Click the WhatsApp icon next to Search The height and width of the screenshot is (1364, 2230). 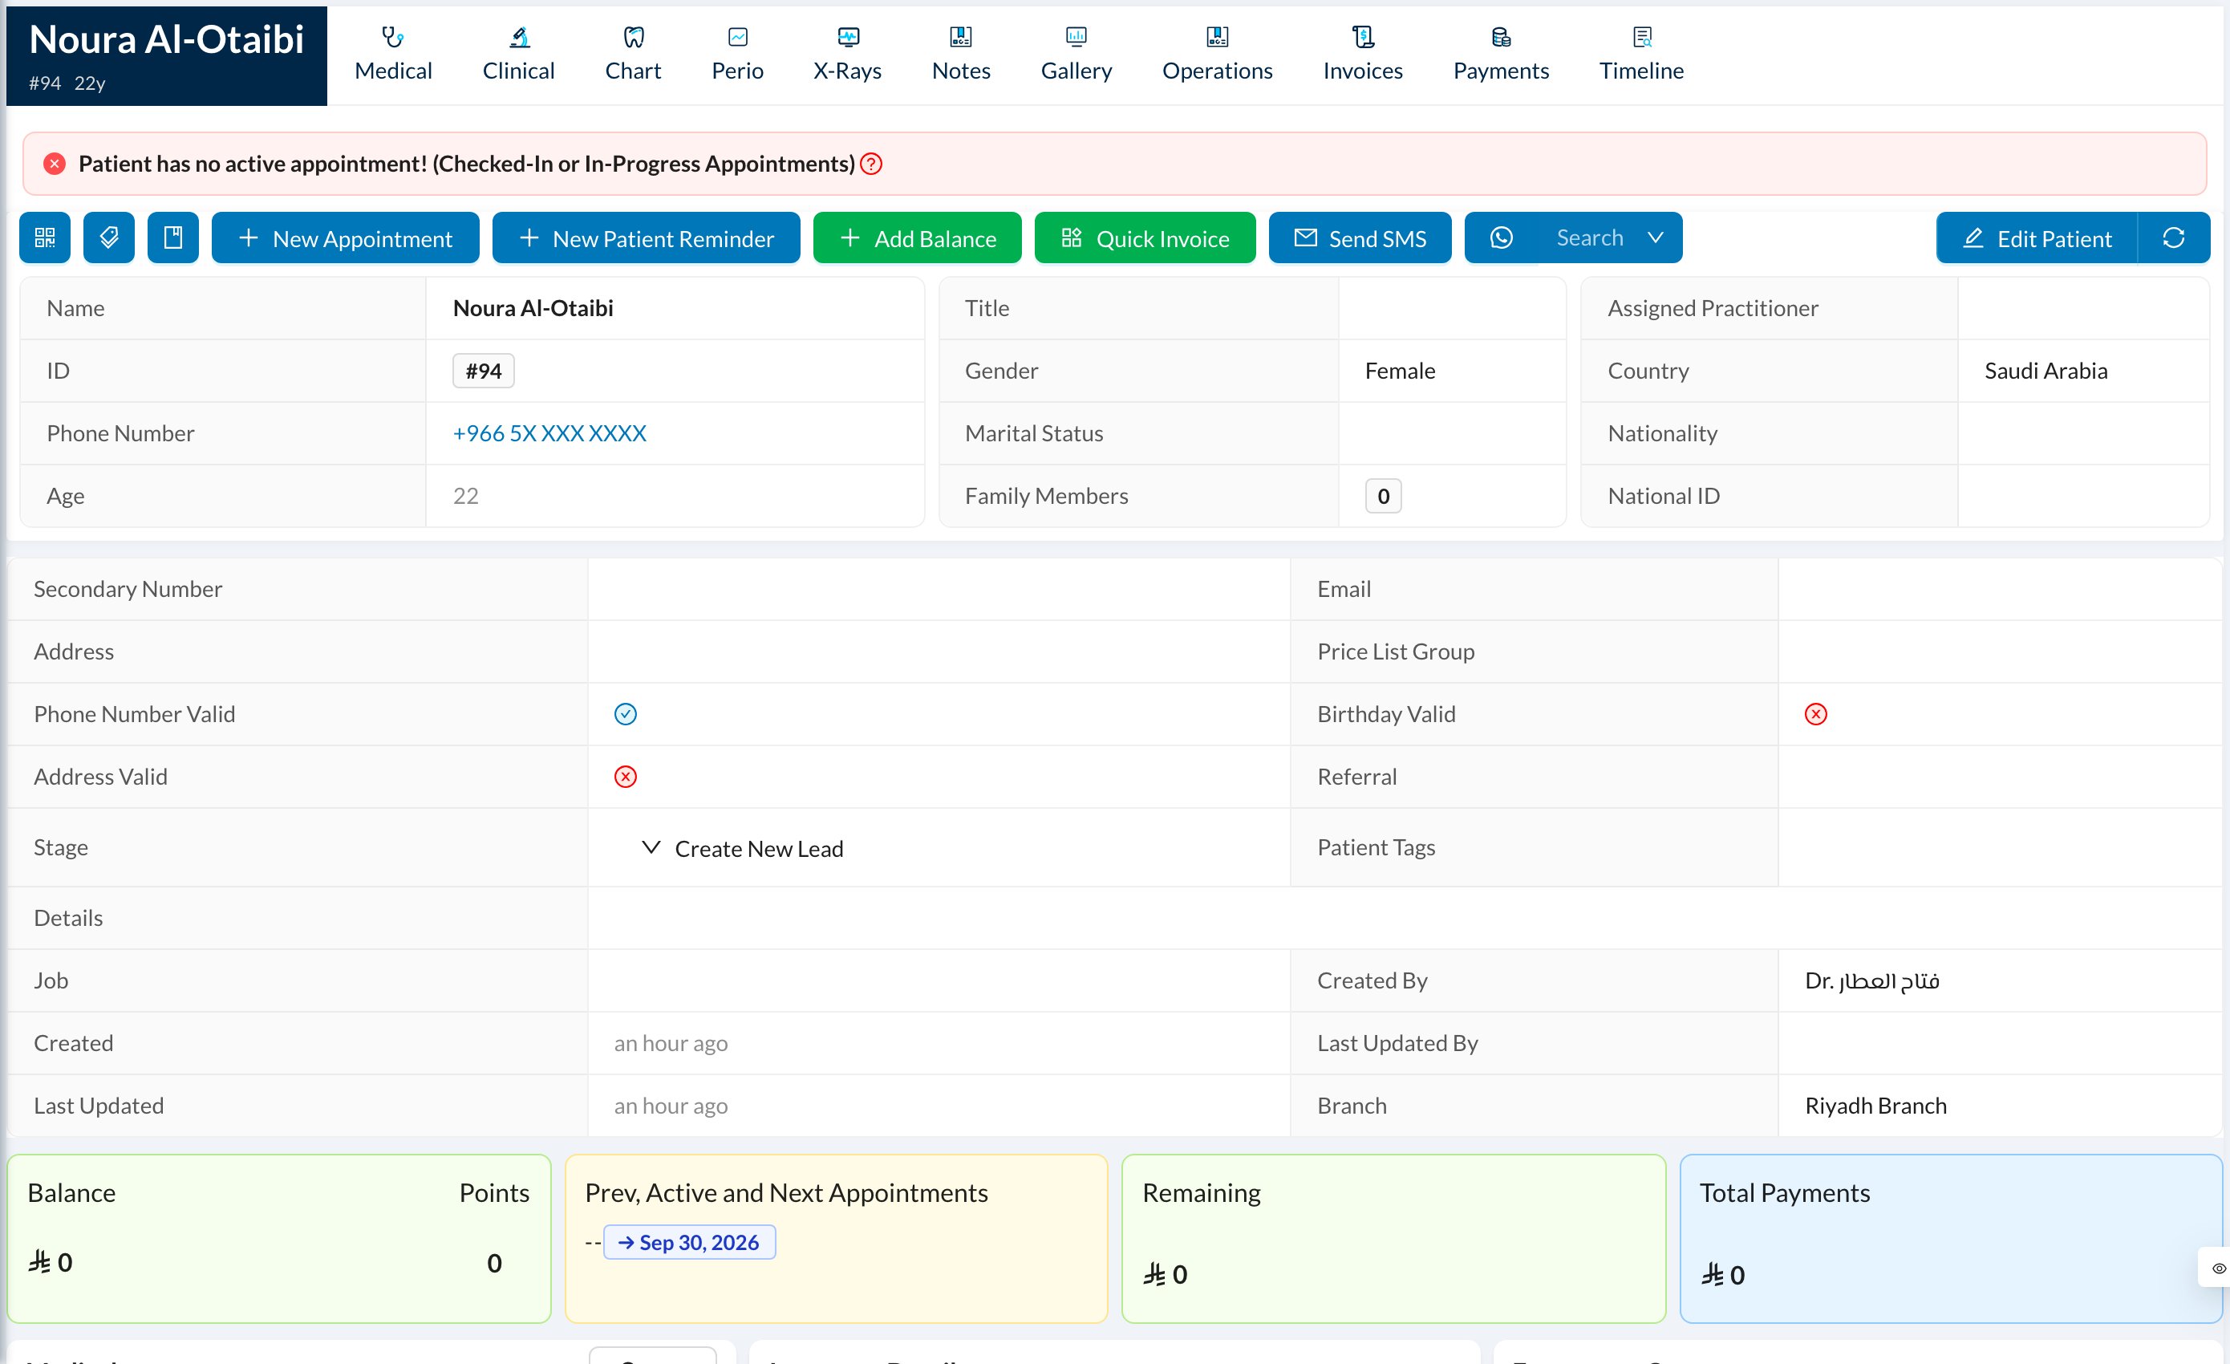1501,238
